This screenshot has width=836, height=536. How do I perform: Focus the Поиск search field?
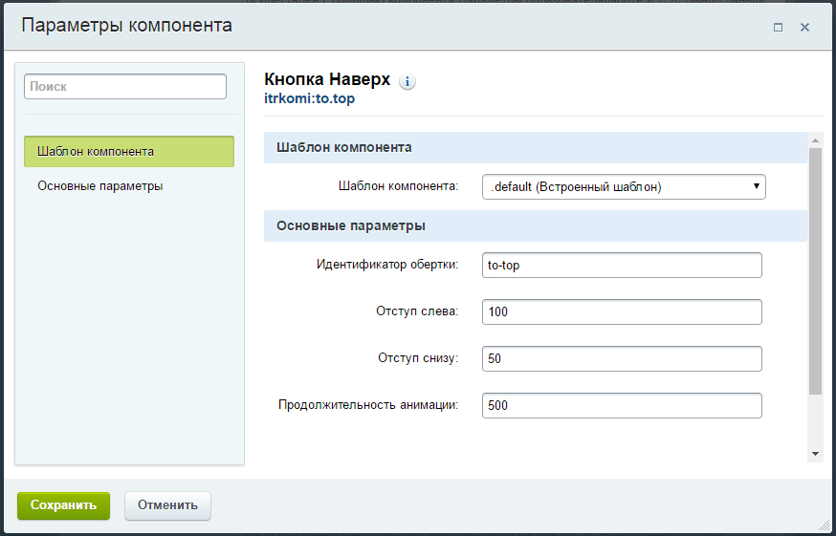(x=125, y=86)
